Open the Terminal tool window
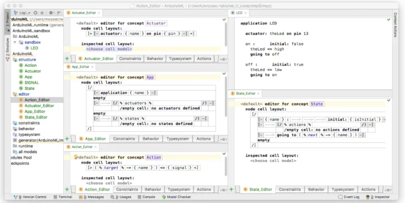Image resolution: width=405 pixels, height=203 pixels. [x=63, y=197]
